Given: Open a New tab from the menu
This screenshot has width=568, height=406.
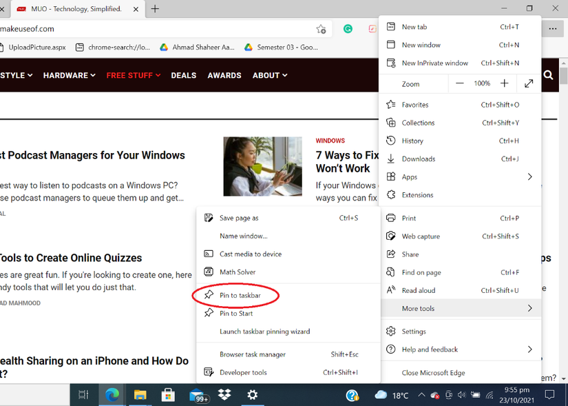Looking at the screenshot, I should tap(460, 27).
